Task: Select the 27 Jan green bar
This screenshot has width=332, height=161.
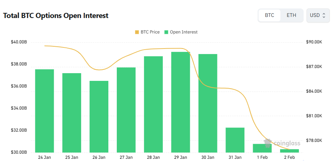Action: [x=126, y=110]
